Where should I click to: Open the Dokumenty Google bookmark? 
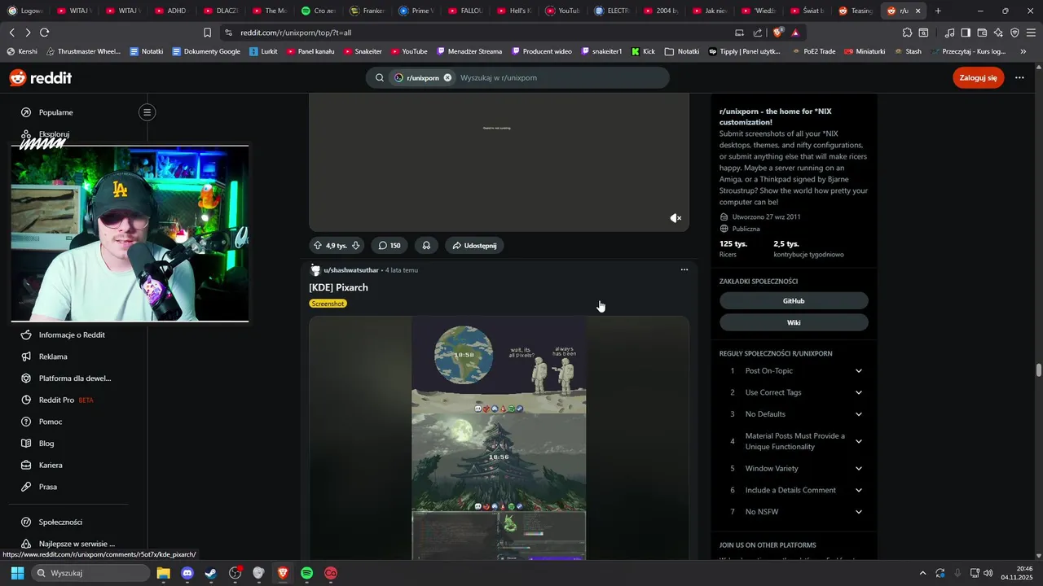pos(206,51)
